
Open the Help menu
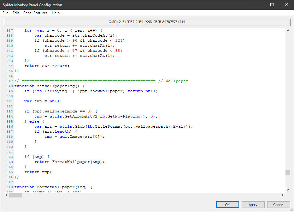pyautogui.click(x=56, y=13)
